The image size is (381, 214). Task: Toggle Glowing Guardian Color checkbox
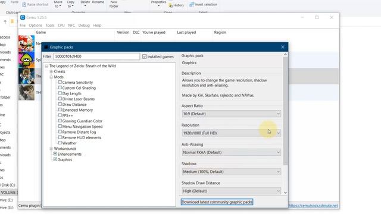point(60,121)
